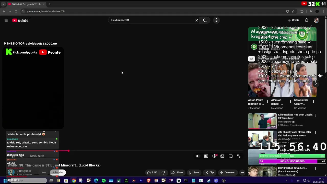This screenshot has height=184, width=327.
Task: Seek using the red progress bar handle
Action: tap(68, 151)
